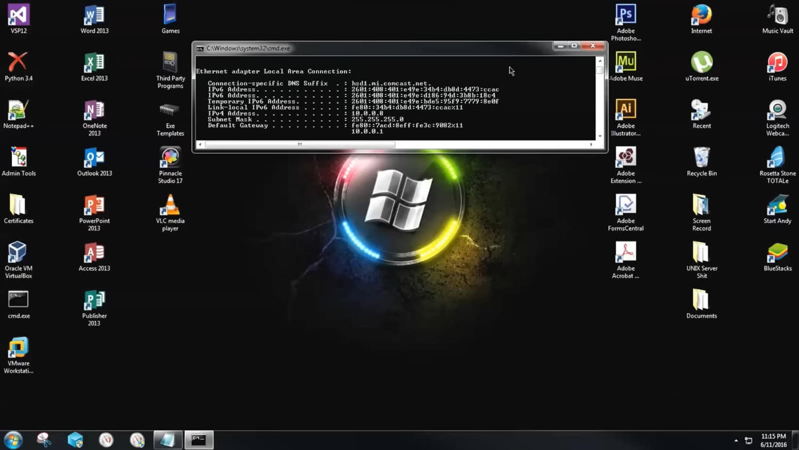Select the Access 2013 icon
The image size is (799, 450).
[x=94, y=256]
